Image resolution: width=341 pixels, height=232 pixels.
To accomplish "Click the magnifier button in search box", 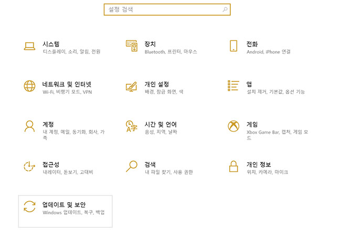I will (225, 9).
